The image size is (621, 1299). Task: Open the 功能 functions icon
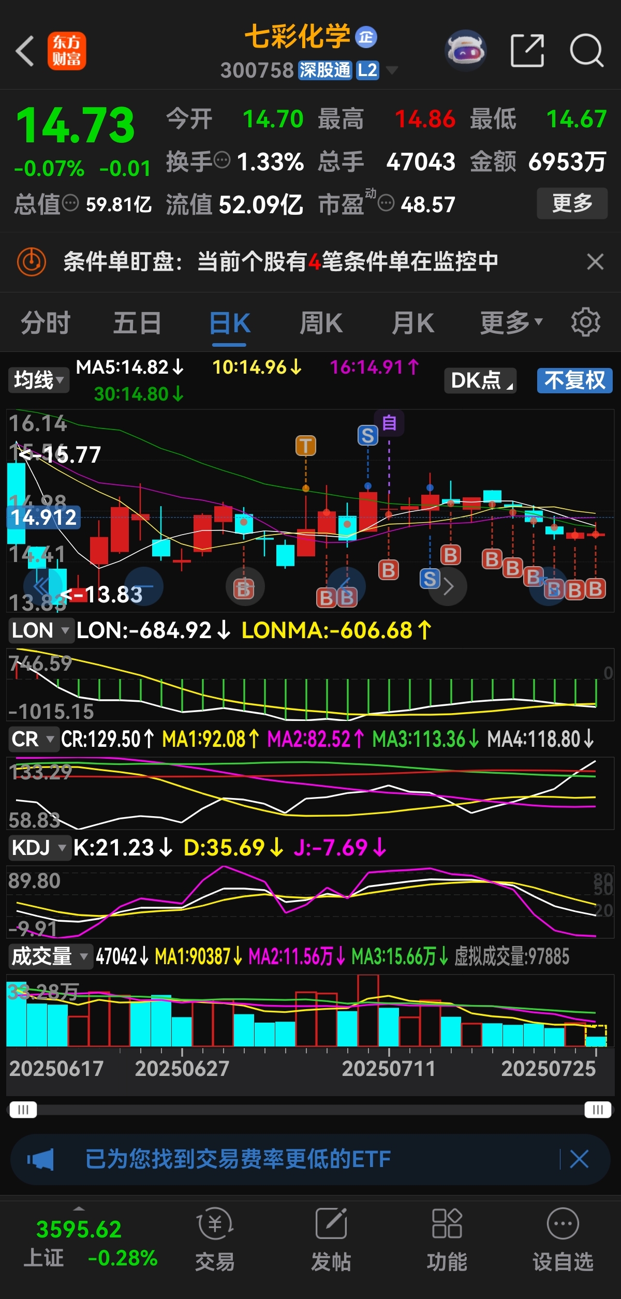tap(447, 1239)
